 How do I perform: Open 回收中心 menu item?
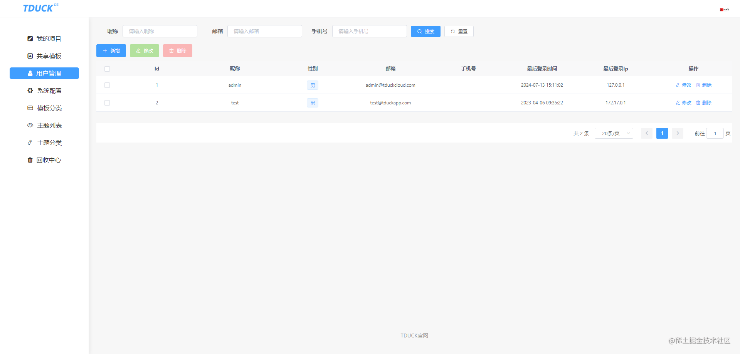(x=44, y=160)
